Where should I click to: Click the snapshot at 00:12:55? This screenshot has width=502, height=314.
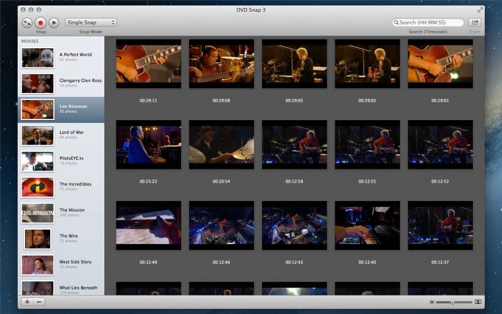(x=368, y=145)
